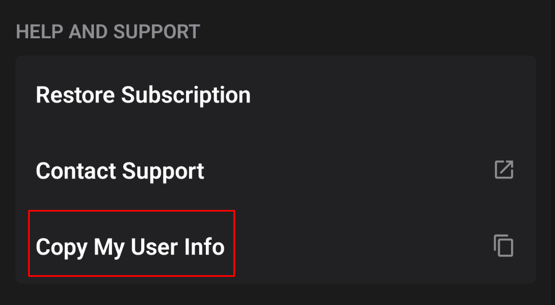Click the words Restore Subscription
This screenshot has height=305, width=555.
pyautogui.click(x=143, y=95)
